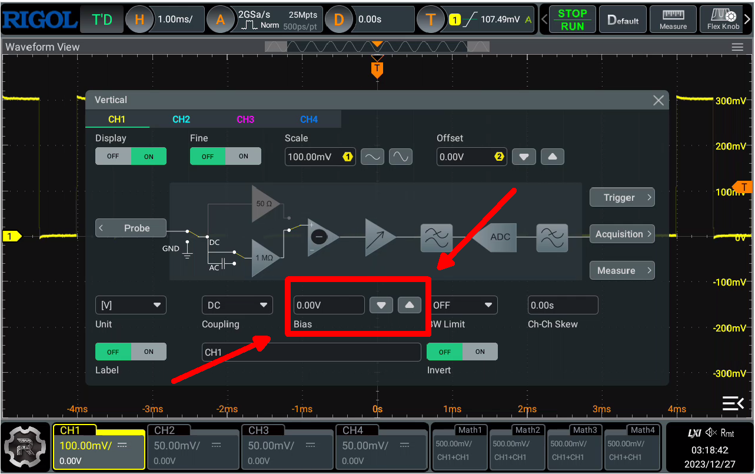Click the CH1 ground level marker
755x474 pixels.
(11, 236)
